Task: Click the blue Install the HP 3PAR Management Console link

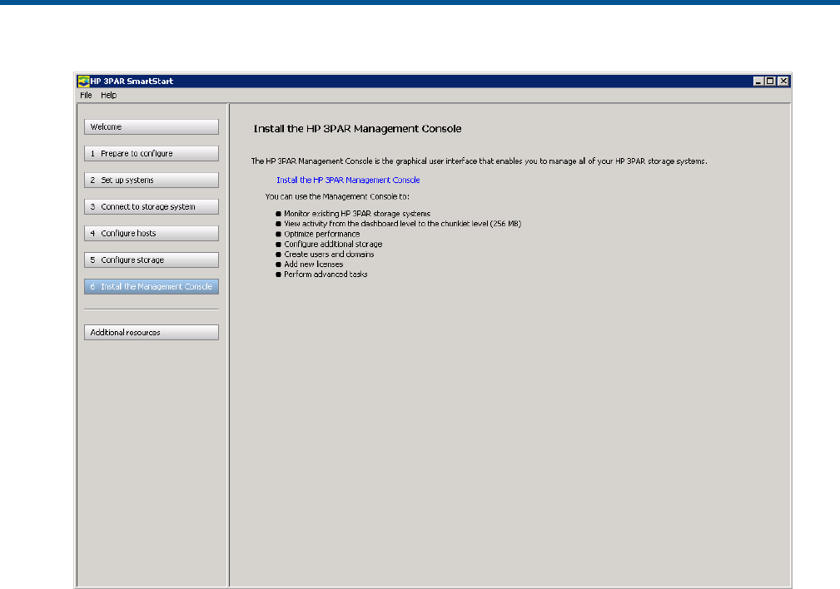Action: (347, 180)
